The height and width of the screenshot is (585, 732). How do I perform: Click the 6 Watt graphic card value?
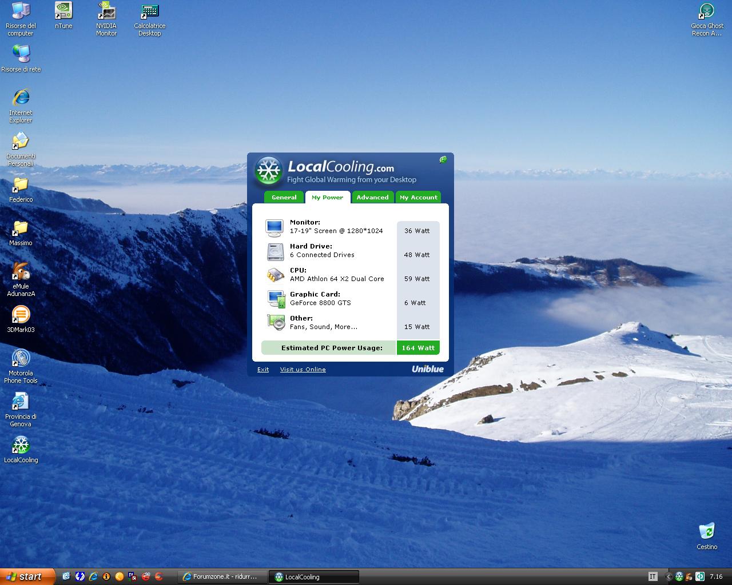tap(415, 303)
